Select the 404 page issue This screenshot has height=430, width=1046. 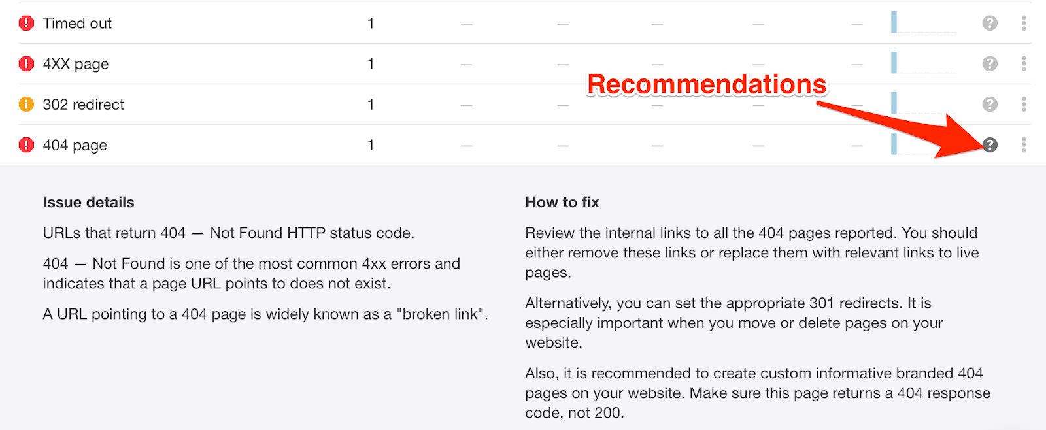pyautogui.click(x=75, y=145)
